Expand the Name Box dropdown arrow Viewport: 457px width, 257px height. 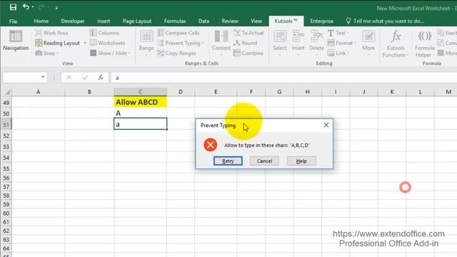[43, 77]
